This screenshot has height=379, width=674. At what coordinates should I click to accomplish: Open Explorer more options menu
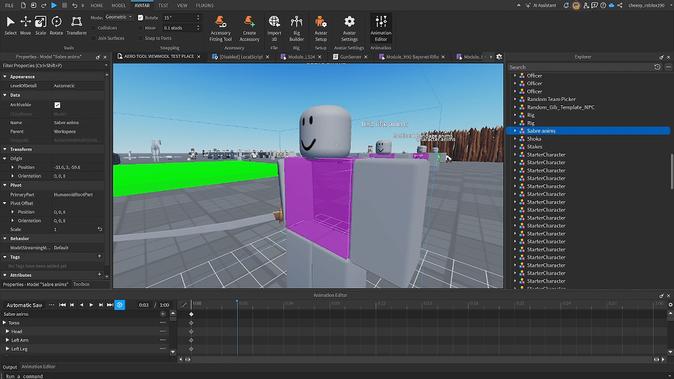point(668,67)
